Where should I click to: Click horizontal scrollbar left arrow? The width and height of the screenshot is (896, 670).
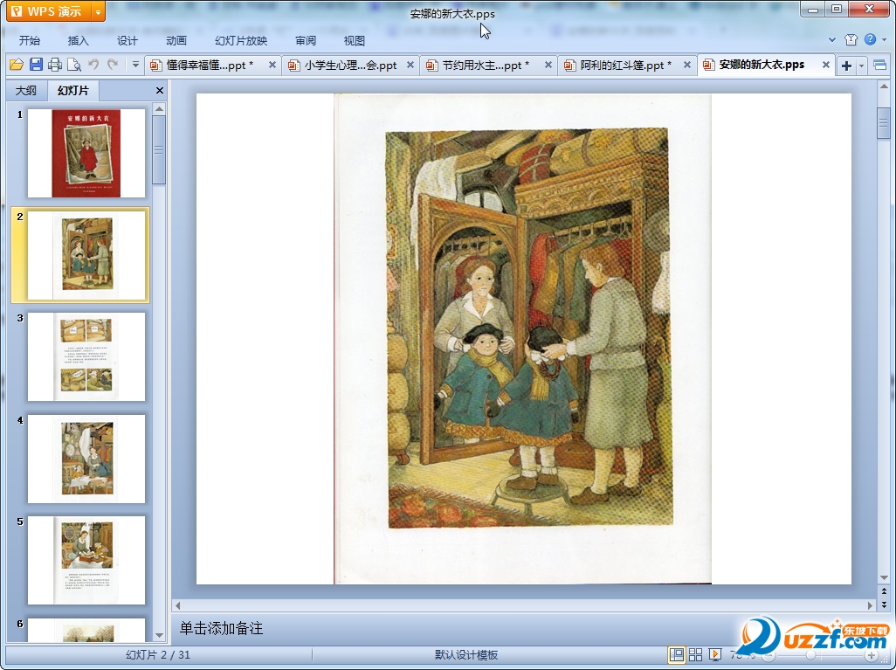177,605
